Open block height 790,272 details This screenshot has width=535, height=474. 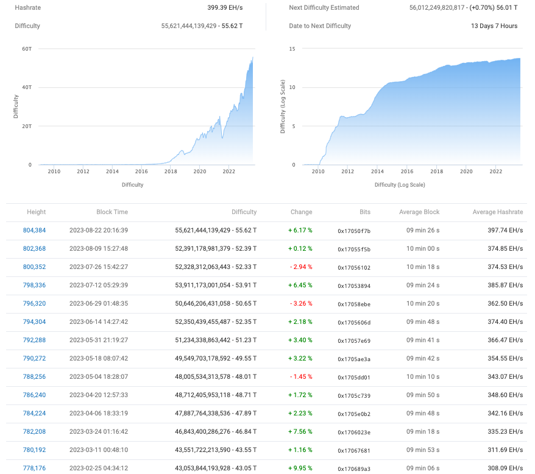36,358
